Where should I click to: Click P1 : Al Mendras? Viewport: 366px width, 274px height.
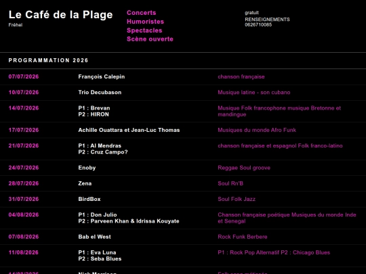coord(100,146)
